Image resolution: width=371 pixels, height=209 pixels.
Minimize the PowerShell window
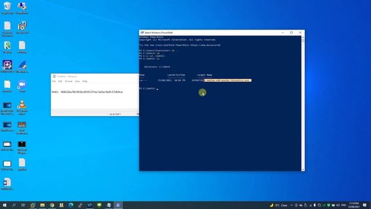click(283, 33)
